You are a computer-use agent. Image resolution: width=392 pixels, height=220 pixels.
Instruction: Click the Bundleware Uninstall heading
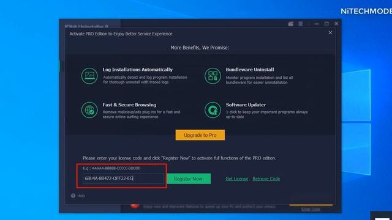[250, 70]
